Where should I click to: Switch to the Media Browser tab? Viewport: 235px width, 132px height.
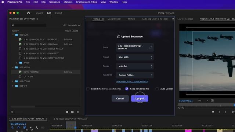pyautogui.click(x=114, y=19)
